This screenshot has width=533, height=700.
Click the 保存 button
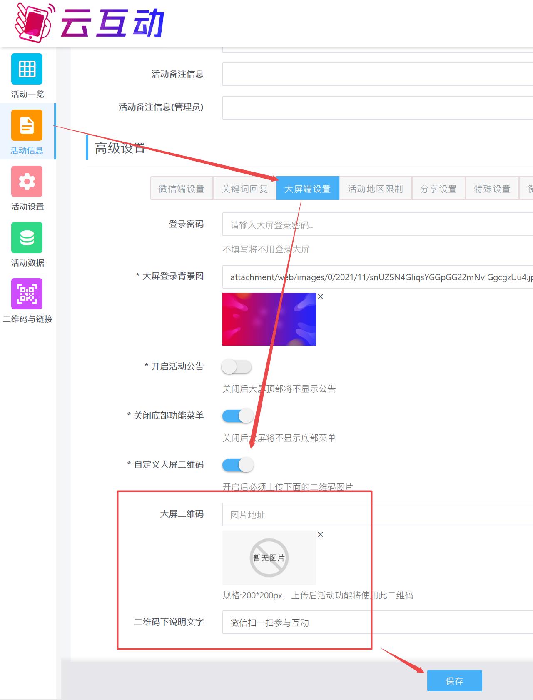tap(454, 680)
